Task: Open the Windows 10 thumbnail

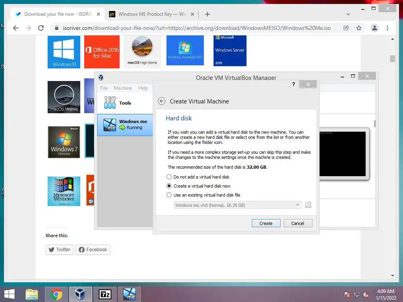Action: [x=64, y=52]
